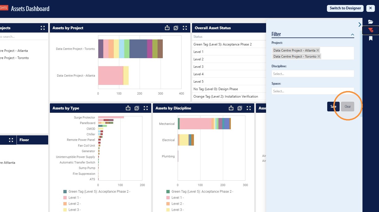Open the folder icon in right sidebar
Screen dimensions: 379x212
370,22
